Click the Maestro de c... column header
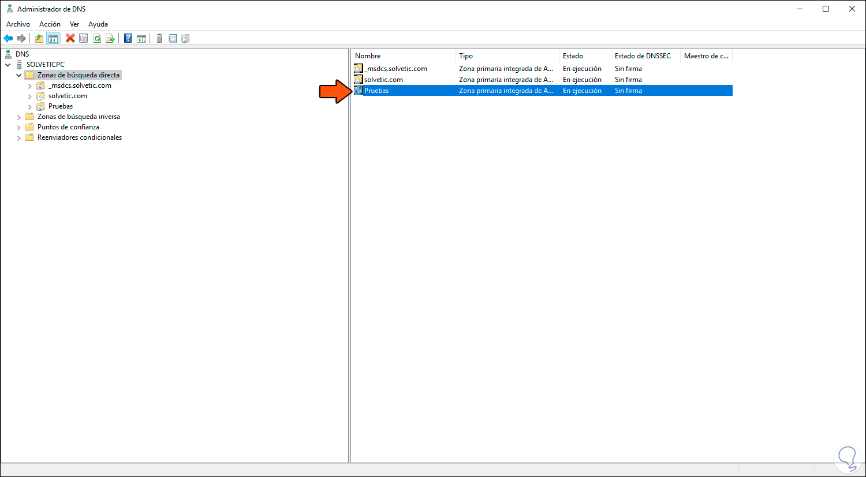Screen dimensions: 866x477 pos(707,56)
